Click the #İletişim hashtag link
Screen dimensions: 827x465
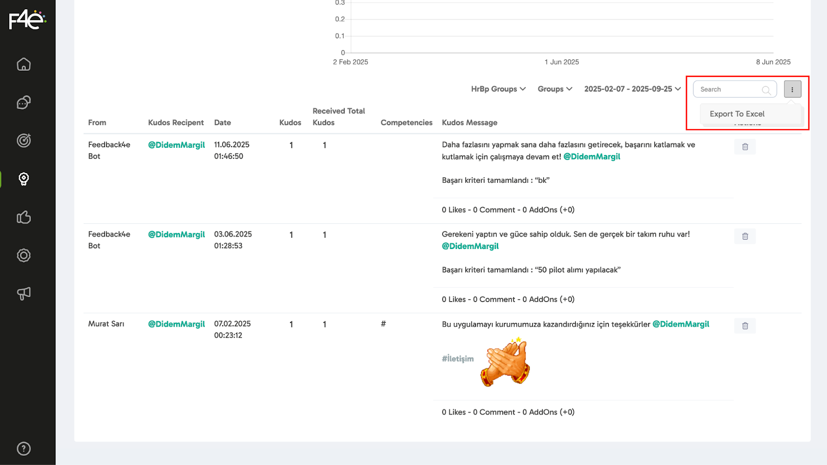pyautogui.click(x=457, y=359)
